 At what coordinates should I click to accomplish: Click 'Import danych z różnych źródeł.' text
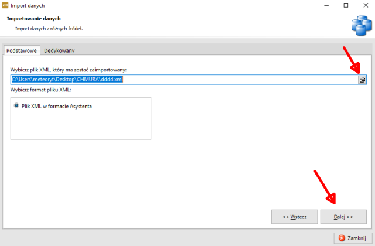point(49,29)
